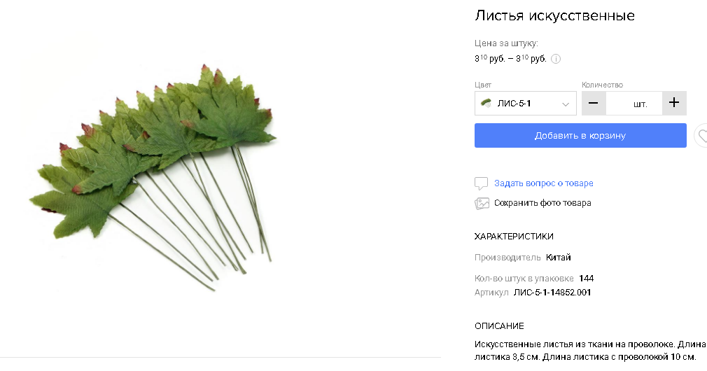The image size is (707, 371).
Task: Click the save photo image icon
Action: (482, 203)
